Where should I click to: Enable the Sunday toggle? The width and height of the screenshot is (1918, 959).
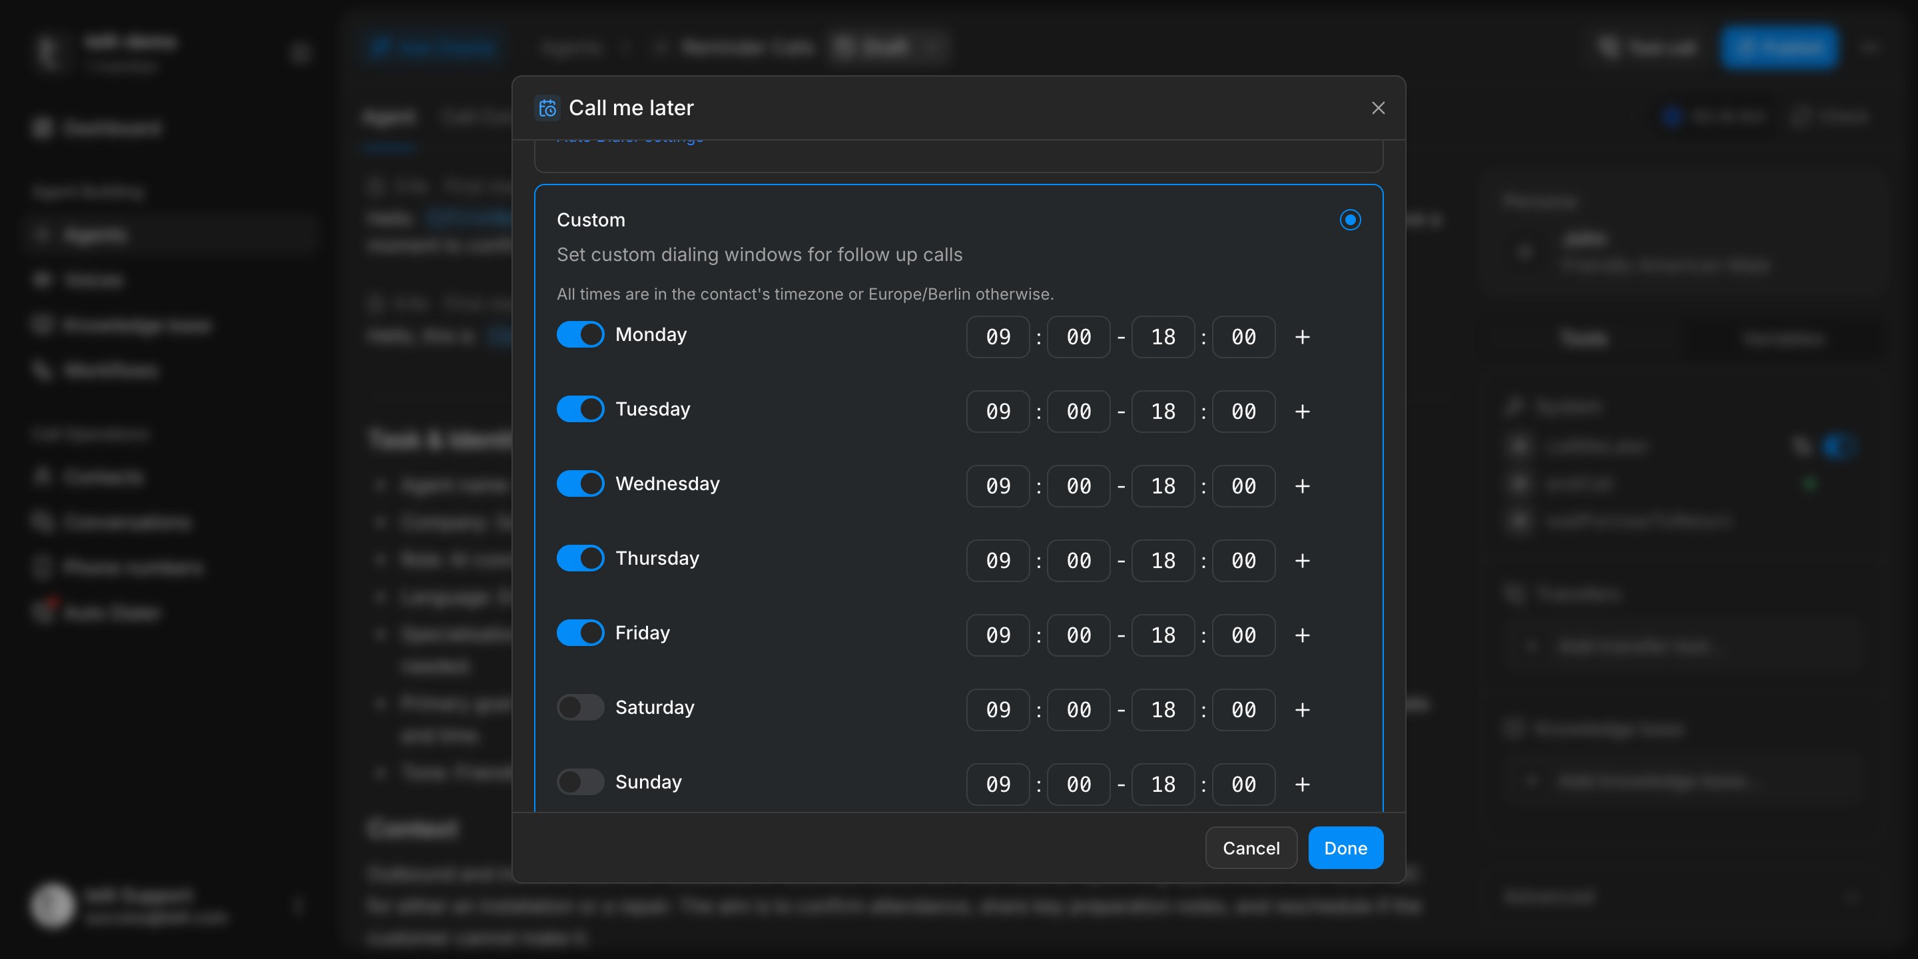[580, 781]
